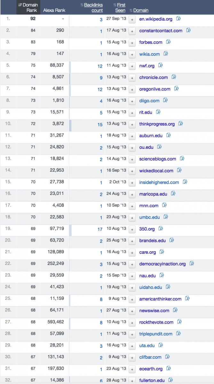214x384 pixels.
Task: Open the preview icon next to forbes.com
Action: tap(168, 42)
